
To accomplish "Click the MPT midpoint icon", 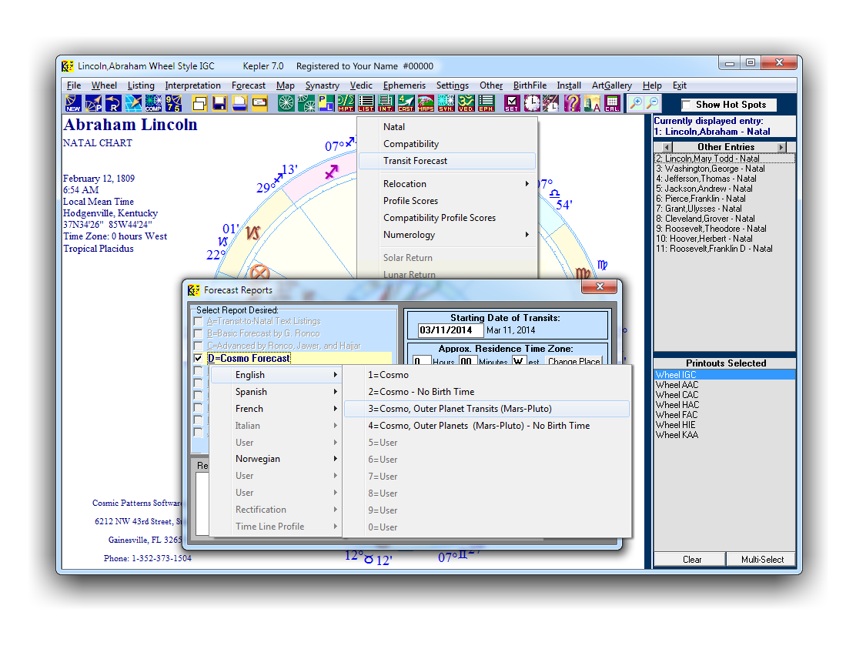I will (x=346, y=103).
